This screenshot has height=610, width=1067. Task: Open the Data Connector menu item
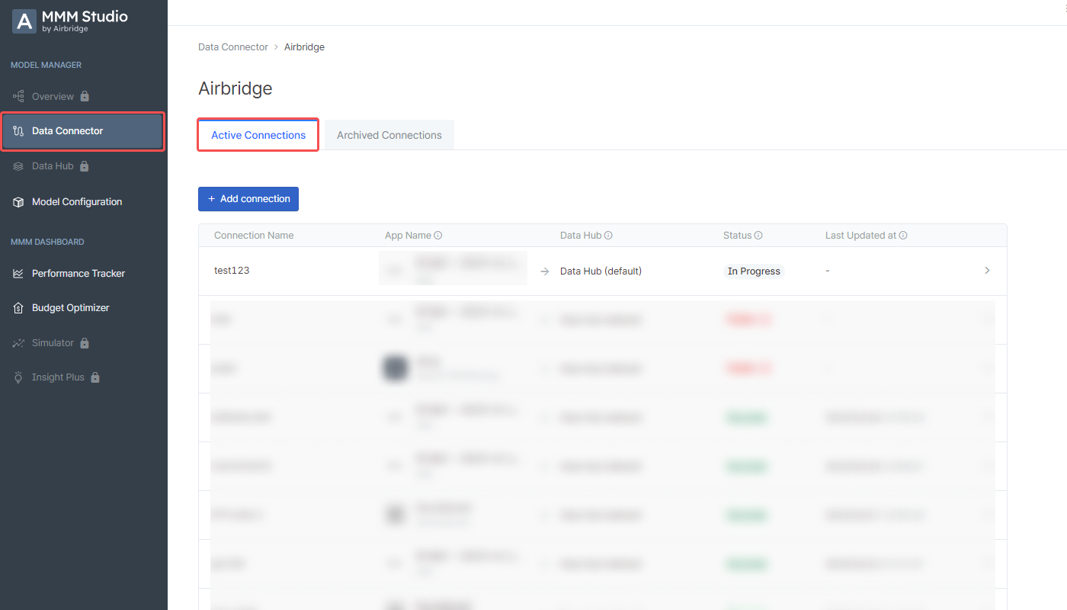(x=82, y=131)
